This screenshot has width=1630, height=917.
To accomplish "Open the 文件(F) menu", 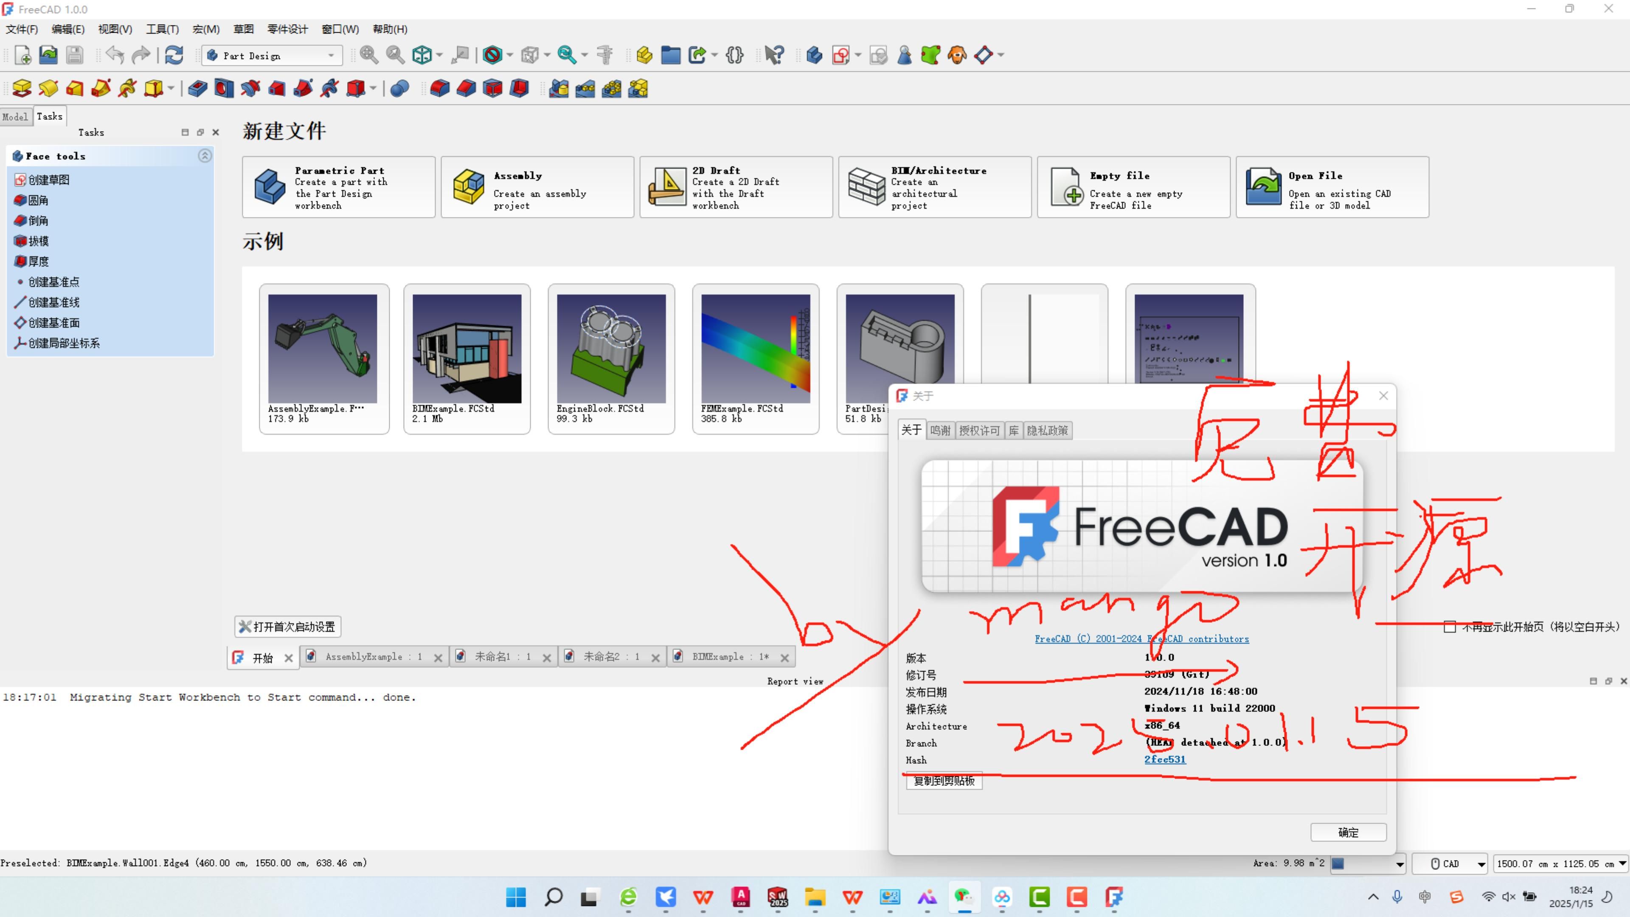I will pyautogui.click(x=22, y=29).
